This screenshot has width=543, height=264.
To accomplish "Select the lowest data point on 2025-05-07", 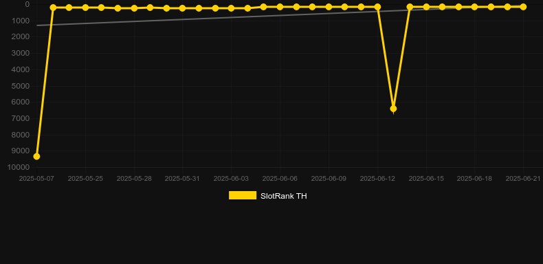I will tap(36, 157).
